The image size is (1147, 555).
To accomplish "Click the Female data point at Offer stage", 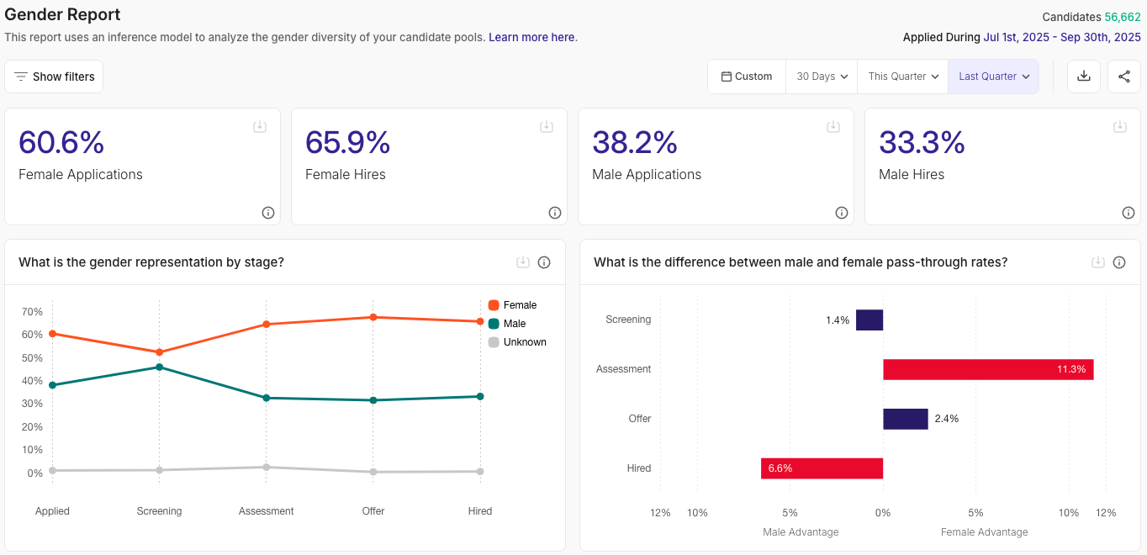I will pos(373,317).
